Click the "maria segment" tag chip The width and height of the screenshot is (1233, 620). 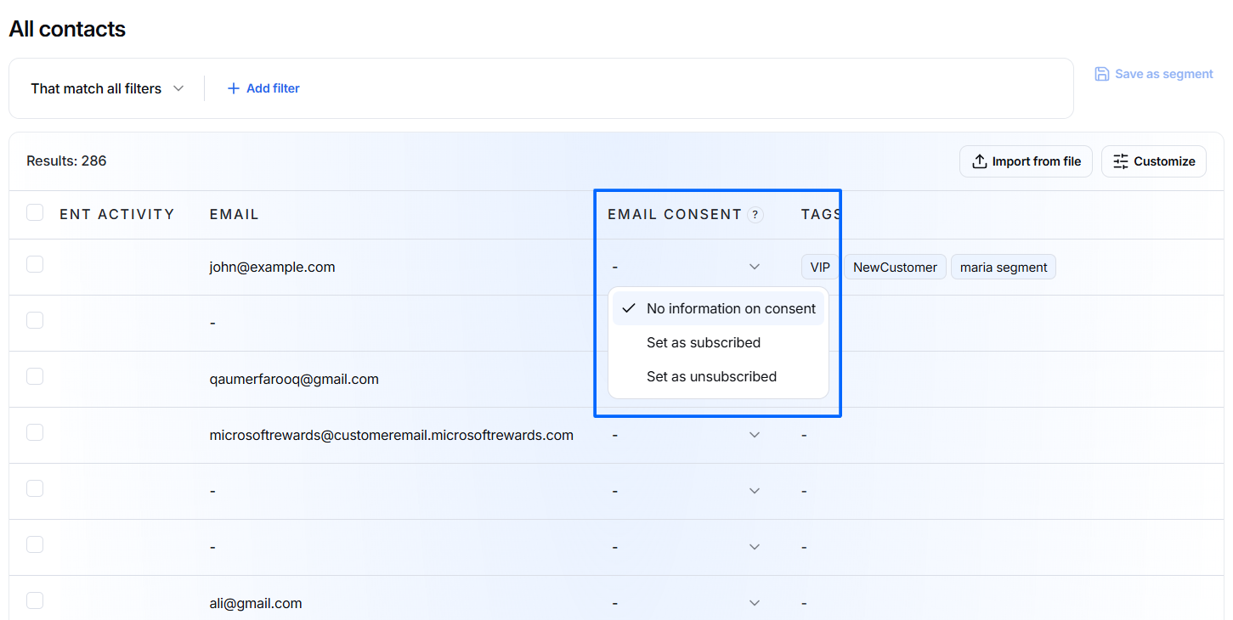(1004, 268)
